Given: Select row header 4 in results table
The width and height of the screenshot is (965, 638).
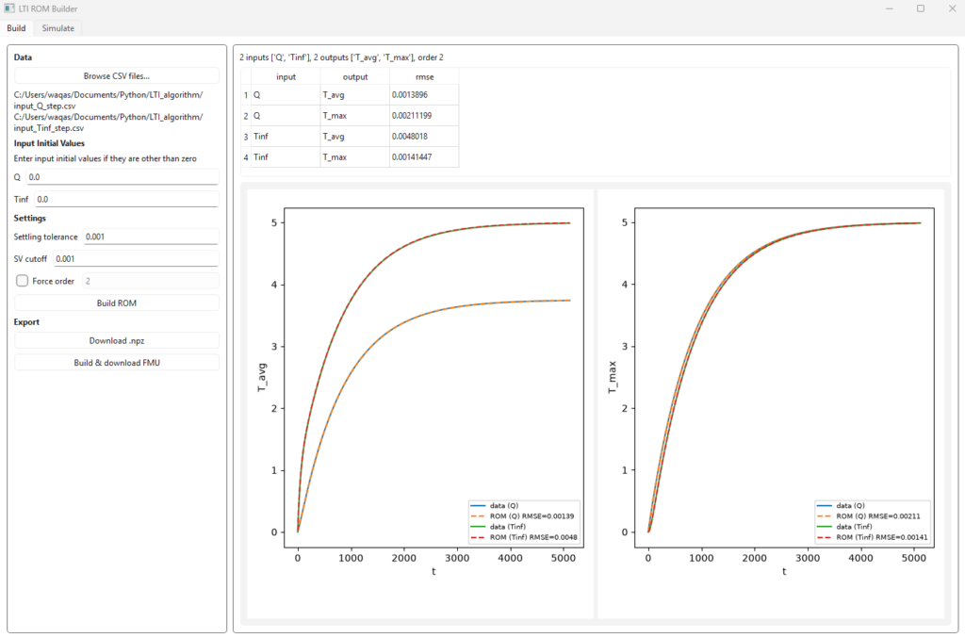Looking at the screenshot, I should point(246,157).
